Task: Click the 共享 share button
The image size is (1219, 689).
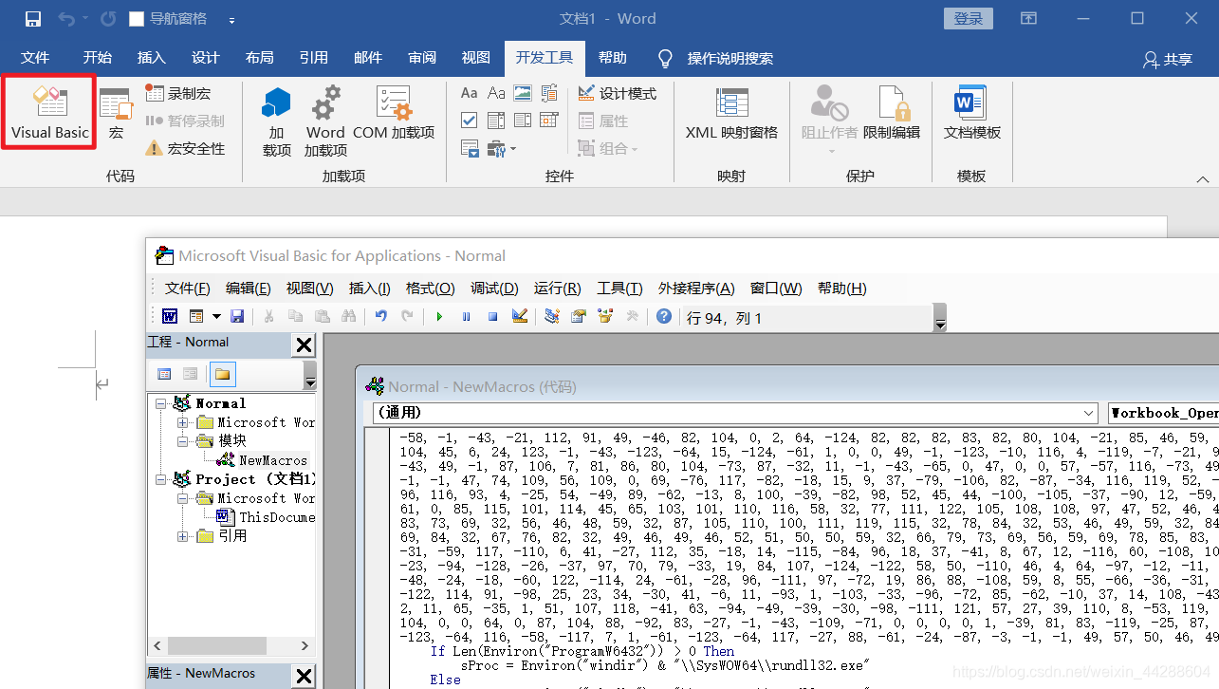Action: coord(1168,59)
